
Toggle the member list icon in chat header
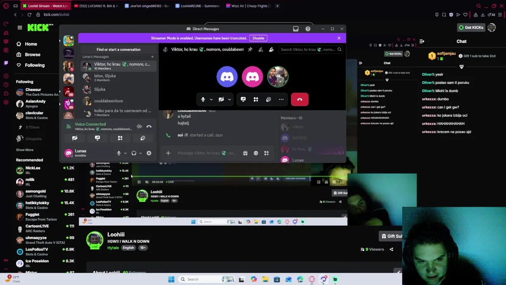[x=271, y=49]
